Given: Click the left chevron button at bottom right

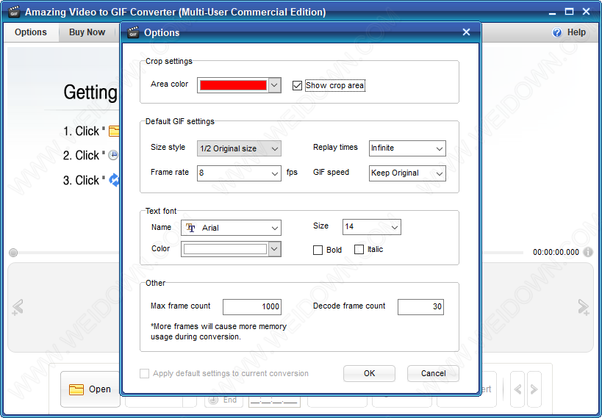Looking at the screenshot, I should [517, 389].
